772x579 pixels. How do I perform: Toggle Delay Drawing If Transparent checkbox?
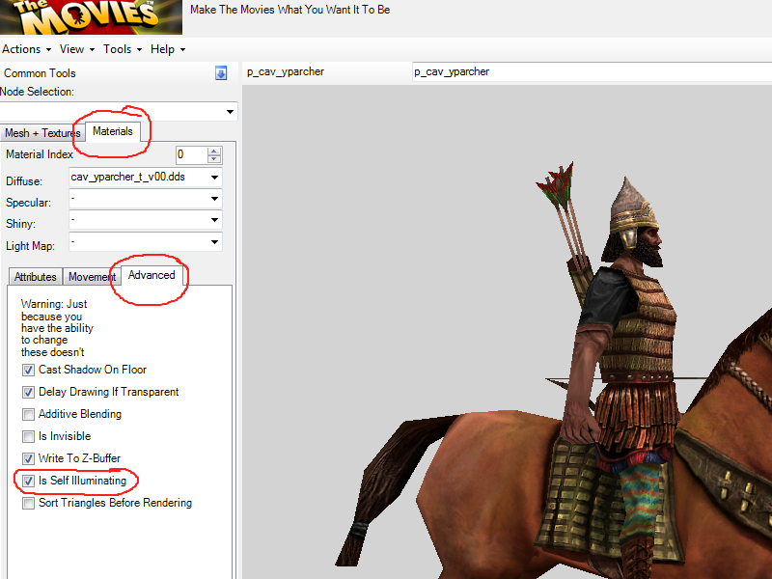click(x=28, y=392)
